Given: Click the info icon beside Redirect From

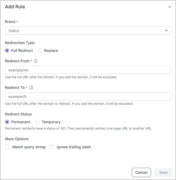Looking at the screenshot, I should coord(36,61).
